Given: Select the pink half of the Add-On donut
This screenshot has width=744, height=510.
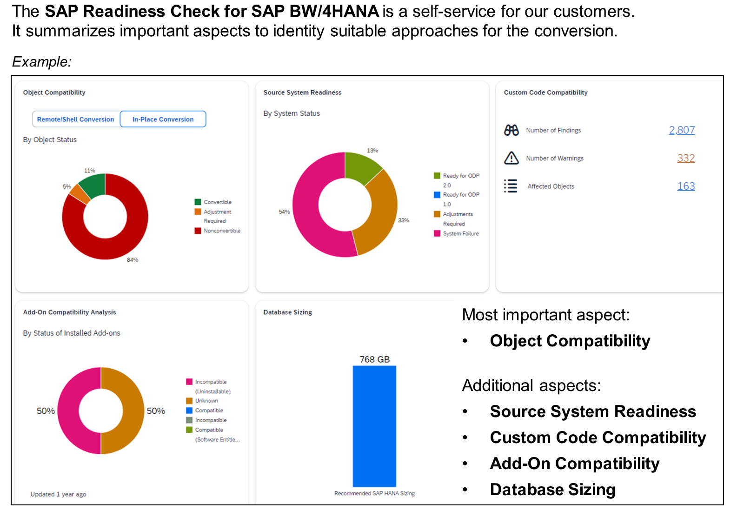Looking at the screenshot, I should click(x=68, y=411).
